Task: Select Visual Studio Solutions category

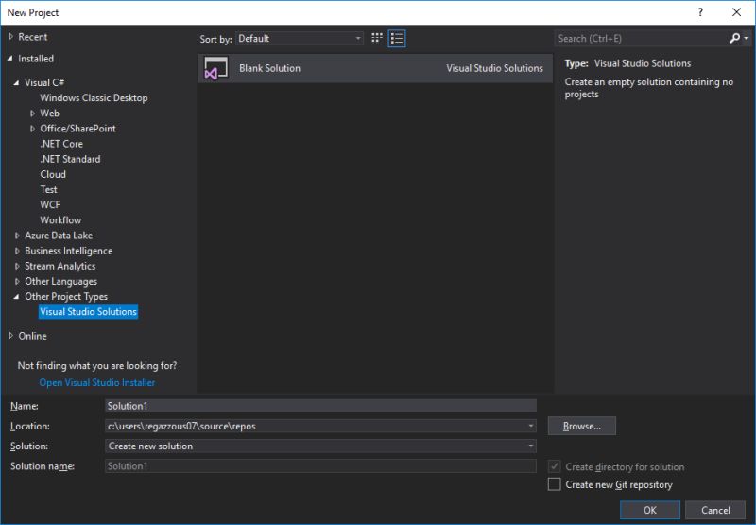Action: pos(88,312)
